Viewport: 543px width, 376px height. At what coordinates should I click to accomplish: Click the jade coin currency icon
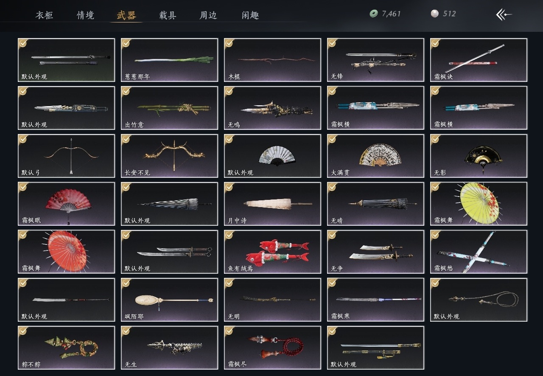point(373,14)
